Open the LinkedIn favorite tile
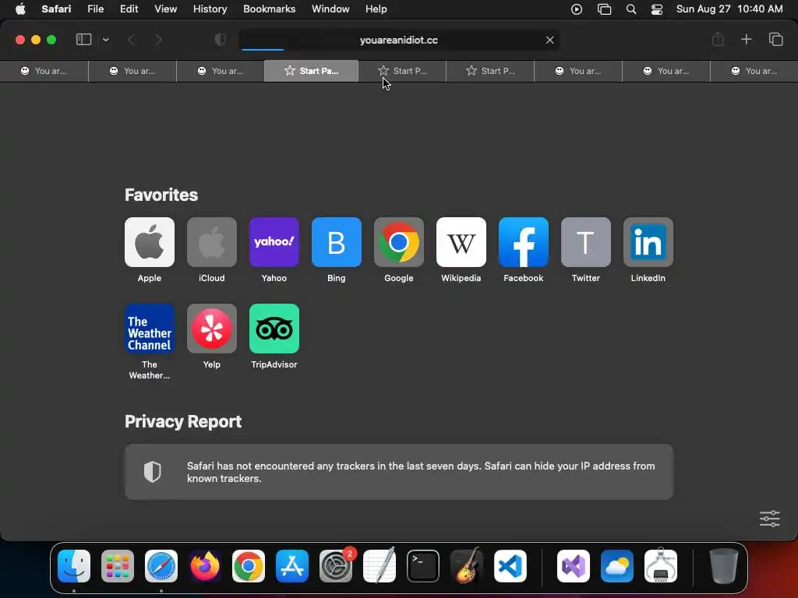Viewport: 798px width, 598px height. [x=648, y=242]
